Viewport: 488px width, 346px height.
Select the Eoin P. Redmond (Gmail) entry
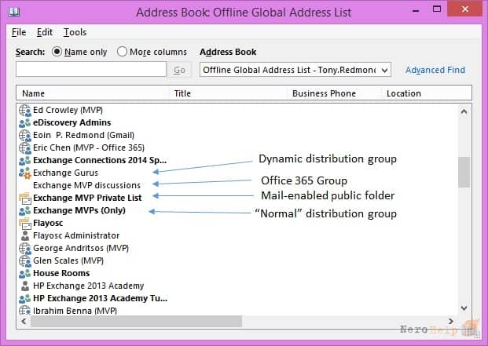pos(84,135)
